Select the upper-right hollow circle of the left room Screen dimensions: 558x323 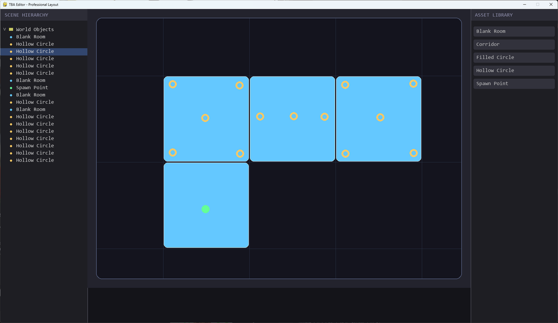[239, 85]
